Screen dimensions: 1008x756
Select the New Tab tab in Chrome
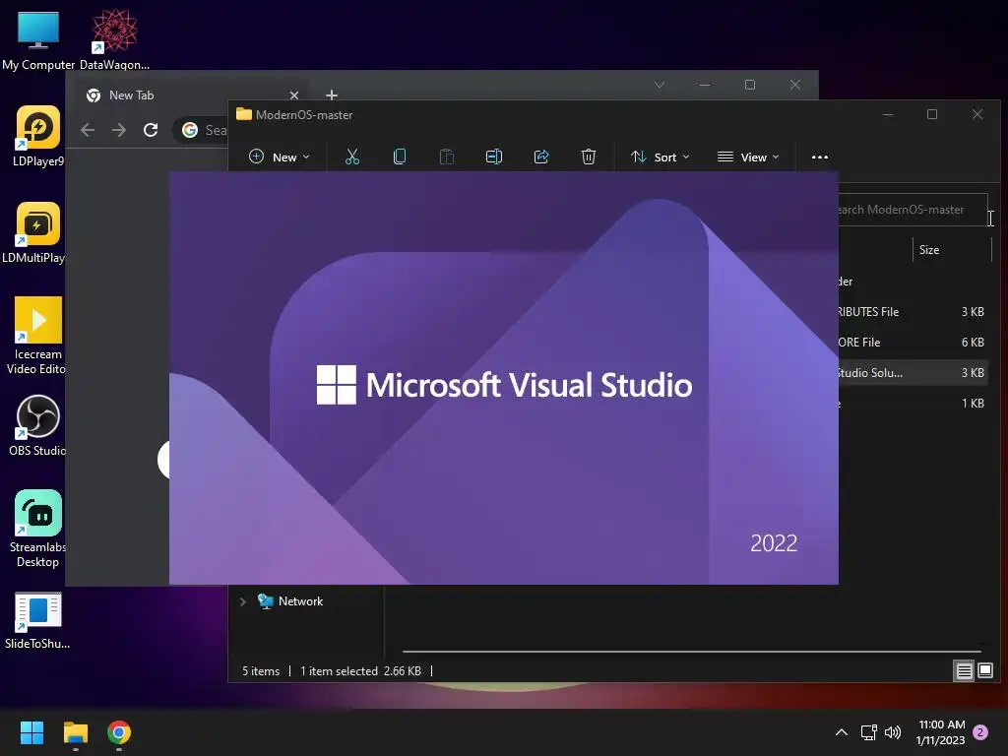coord(192,95)
